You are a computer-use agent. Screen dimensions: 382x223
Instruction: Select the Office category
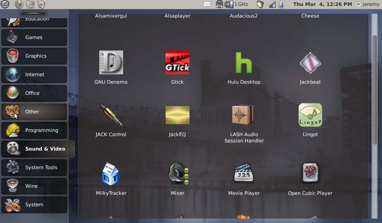(34, 93)
